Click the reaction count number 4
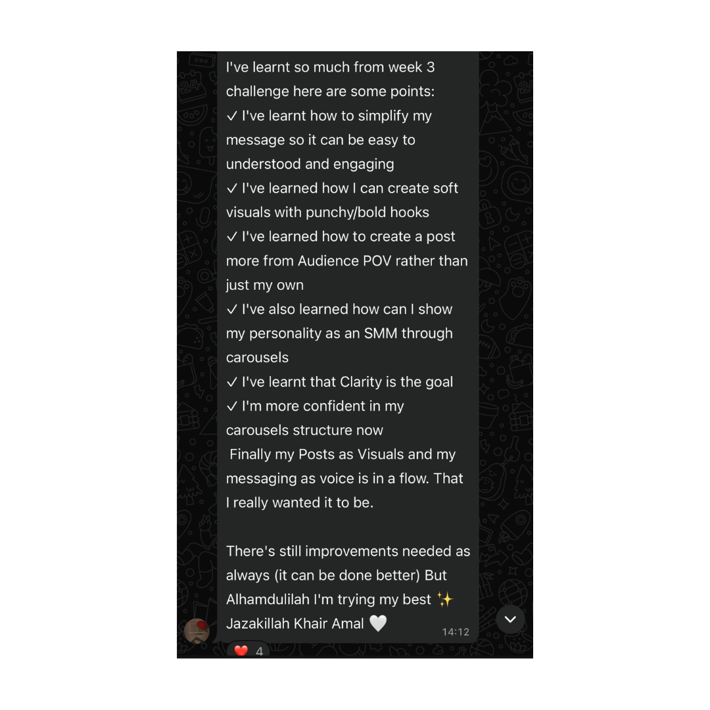The width and height of the screenshot is (710, 710). pos(260,651)
